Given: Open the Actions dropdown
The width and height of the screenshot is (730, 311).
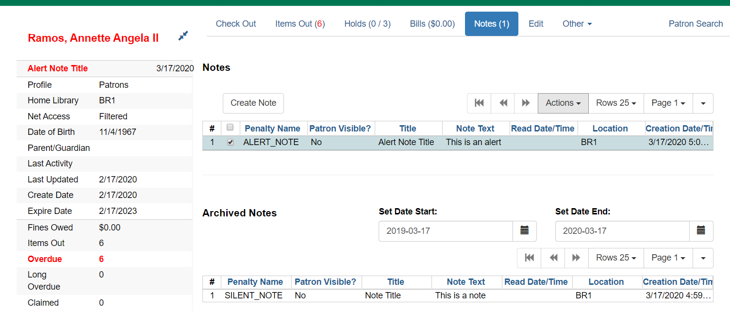Looking at the screenshot, I should pos(563,103).
